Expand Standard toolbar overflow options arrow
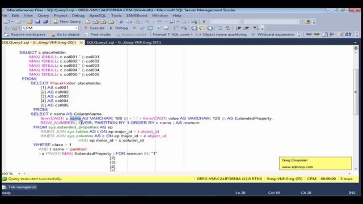The height and width of the screenshot is (204, 363). point(314,22)
